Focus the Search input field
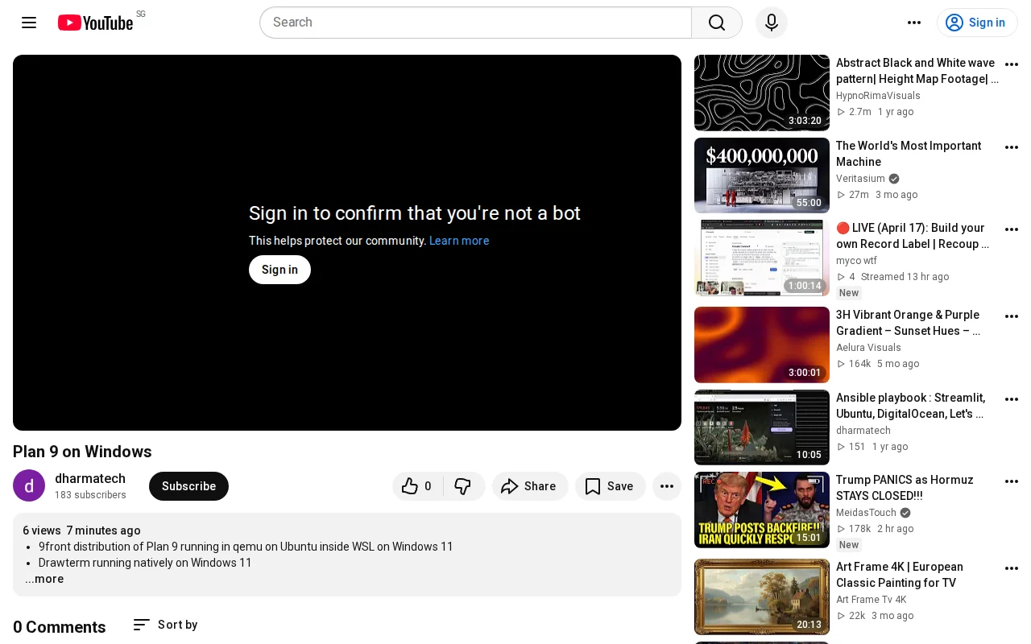This screenshot has height=644, width=1031. [x=475, y=23]
